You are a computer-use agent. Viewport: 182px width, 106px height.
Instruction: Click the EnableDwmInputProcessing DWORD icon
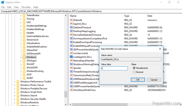pos(71,42)
